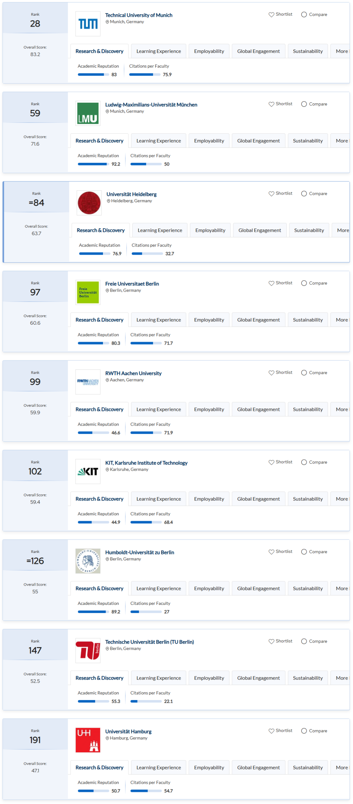Viewport: 353px width, 804px height.
Task: Enable Compare for Universität Hamburg
Action: 304,731
